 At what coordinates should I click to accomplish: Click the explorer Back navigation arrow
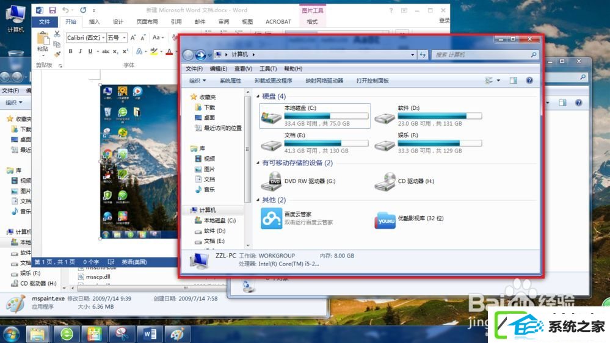[188, 55]
